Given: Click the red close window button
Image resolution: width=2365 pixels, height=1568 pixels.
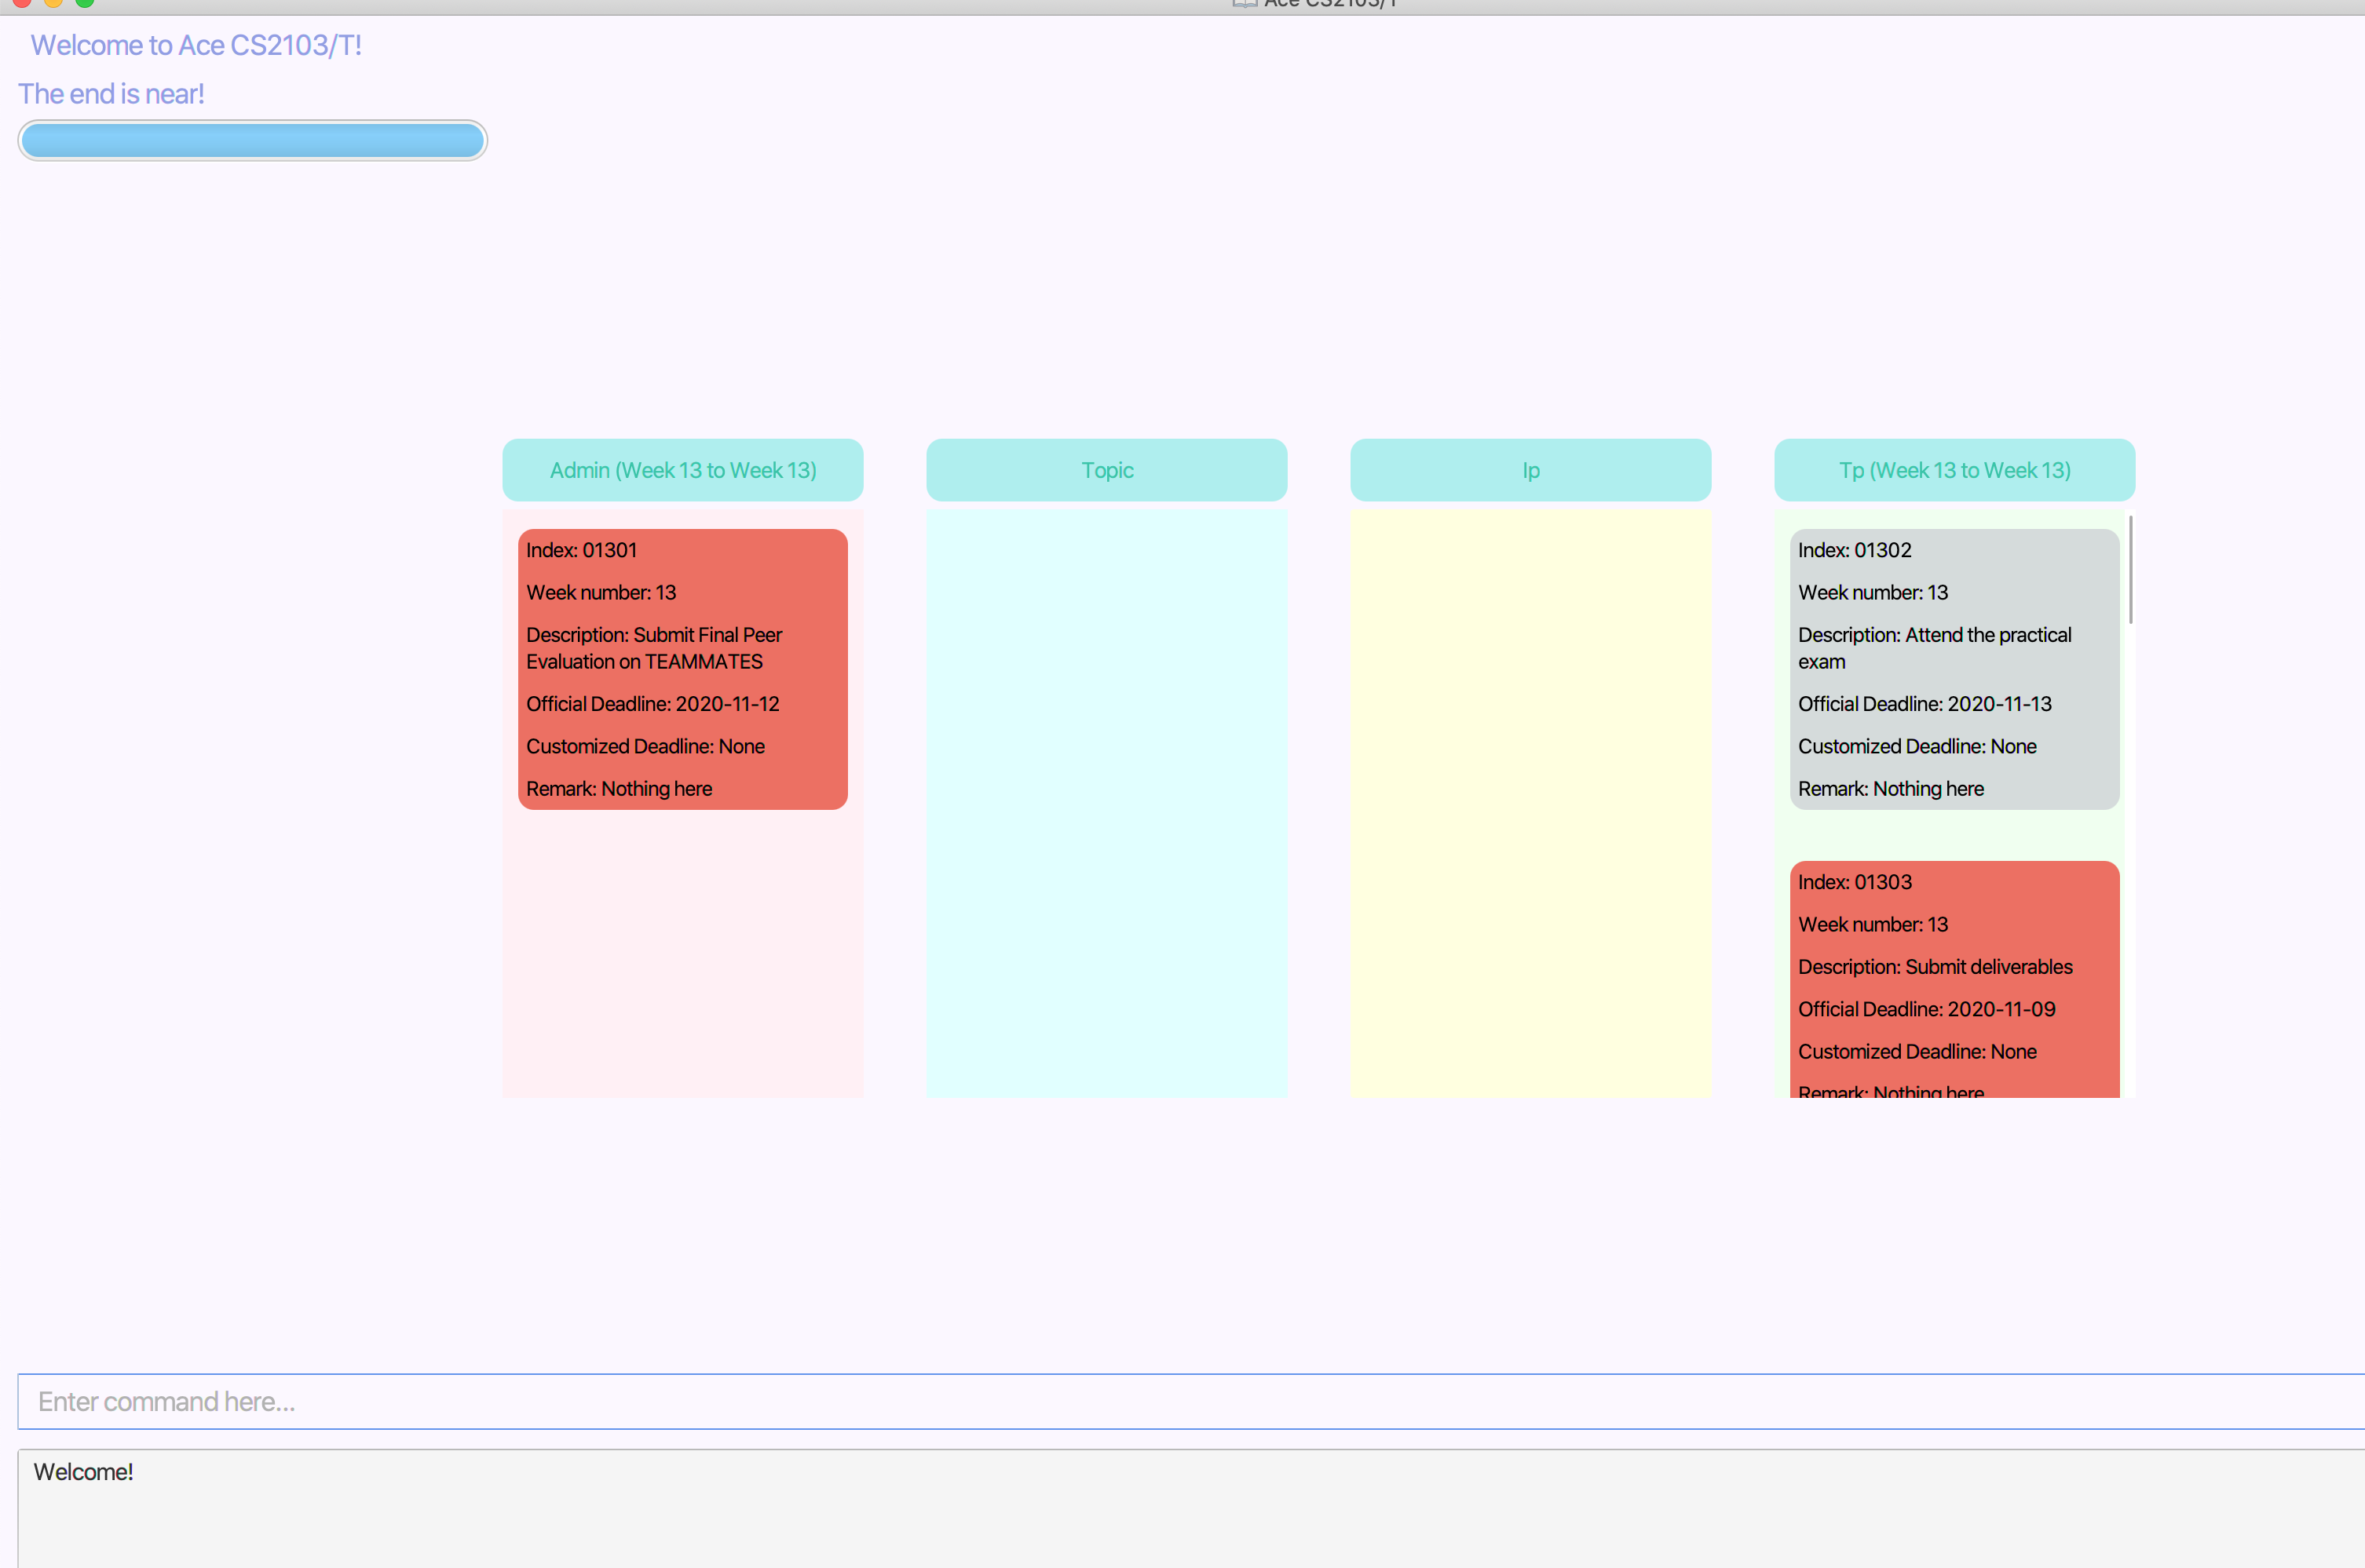Looking at the screenshot, I should pyautogui.click(x=22, y=2).
